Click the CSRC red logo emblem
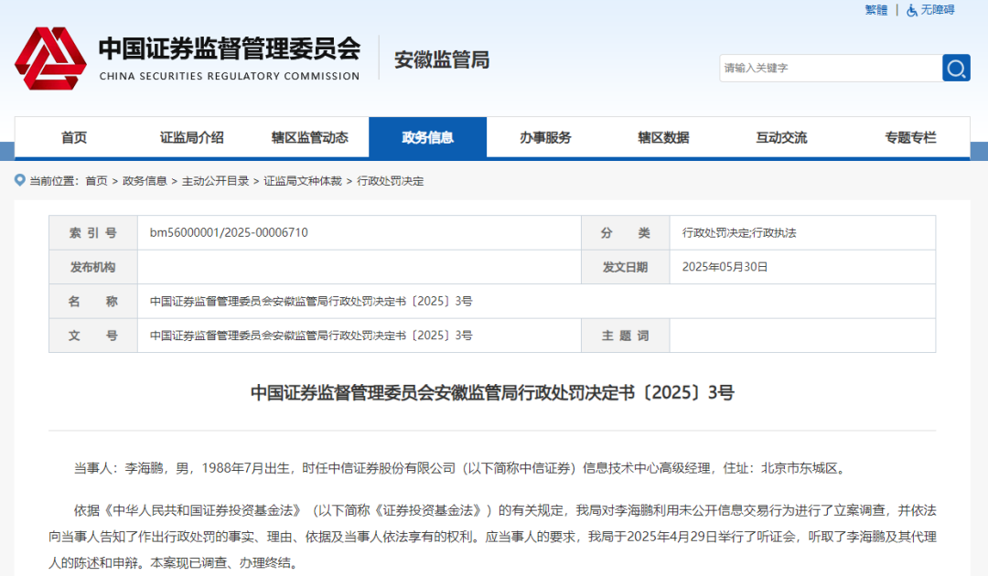The image size is (988, 576). 50,58
